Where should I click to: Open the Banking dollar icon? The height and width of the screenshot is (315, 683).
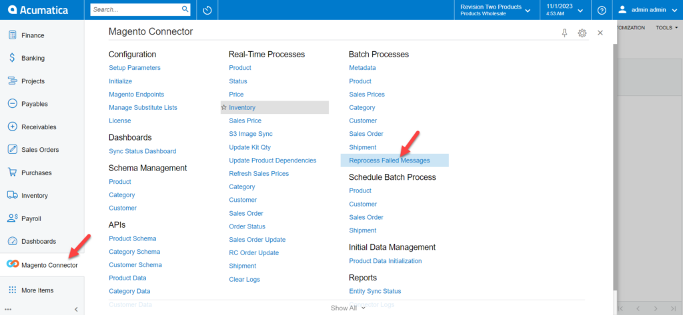[12, 58]
